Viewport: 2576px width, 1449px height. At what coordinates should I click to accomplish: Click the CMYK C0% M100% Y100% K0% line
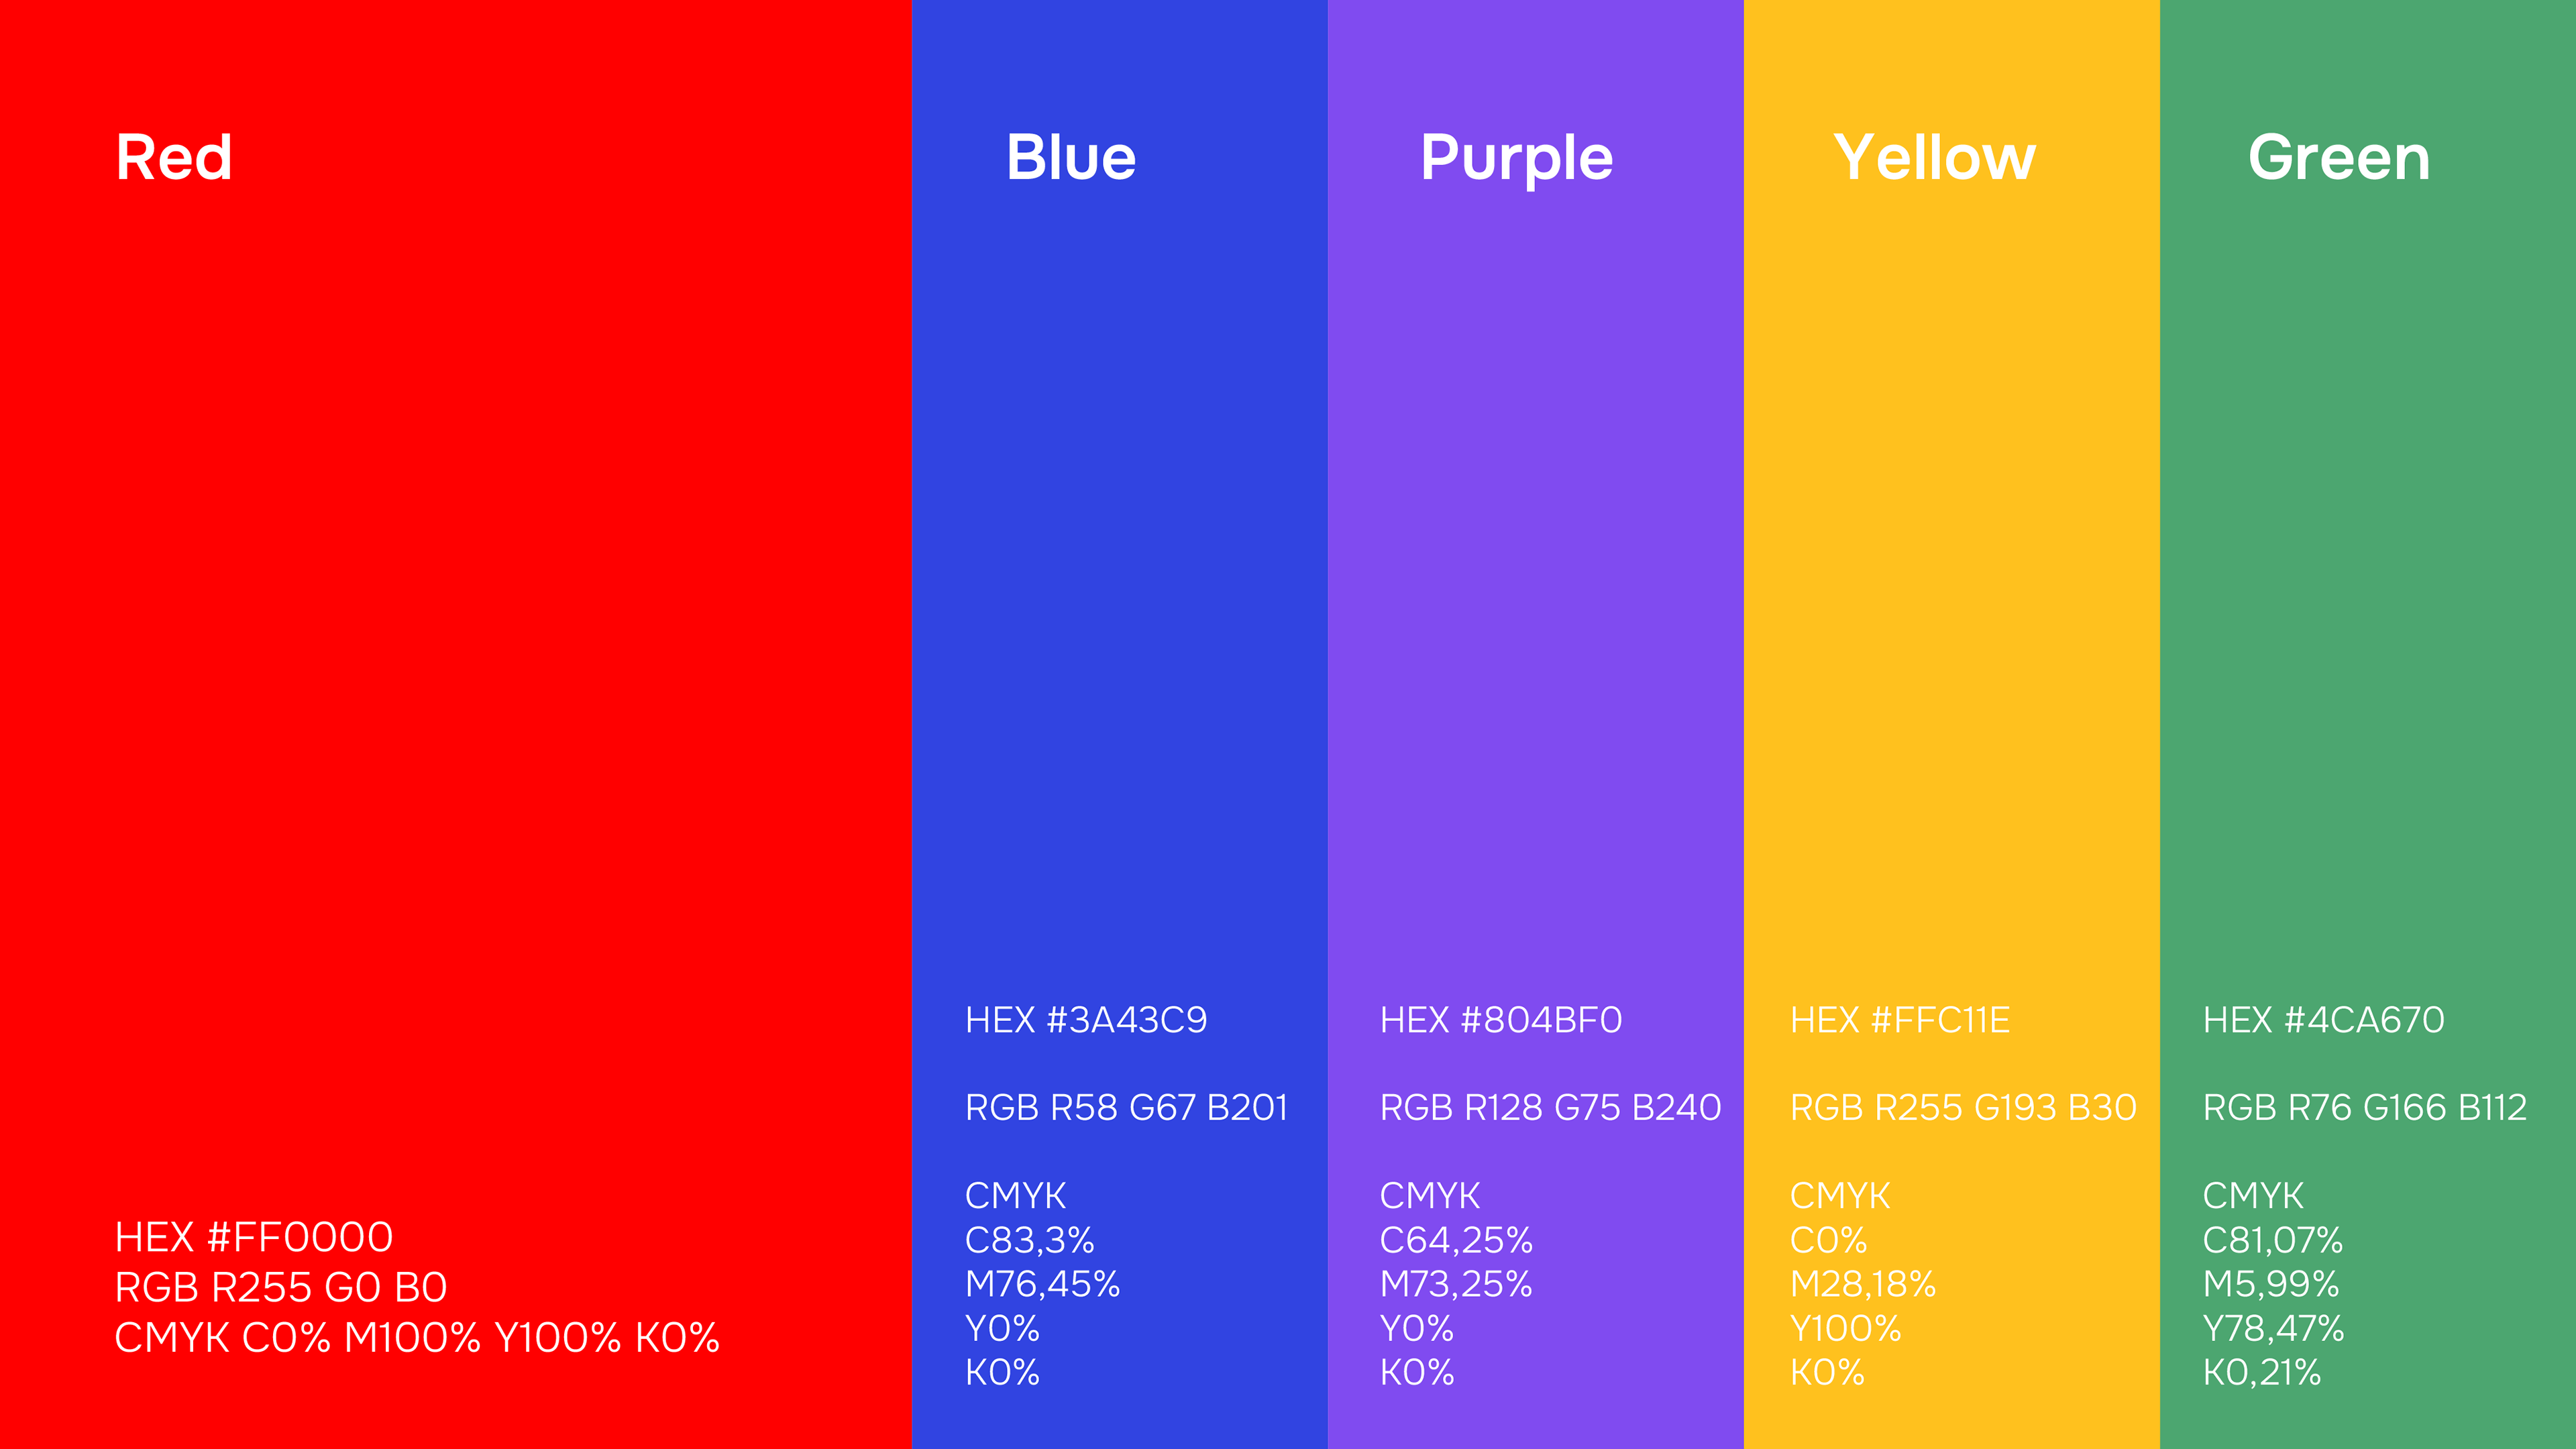point(417,1338)
